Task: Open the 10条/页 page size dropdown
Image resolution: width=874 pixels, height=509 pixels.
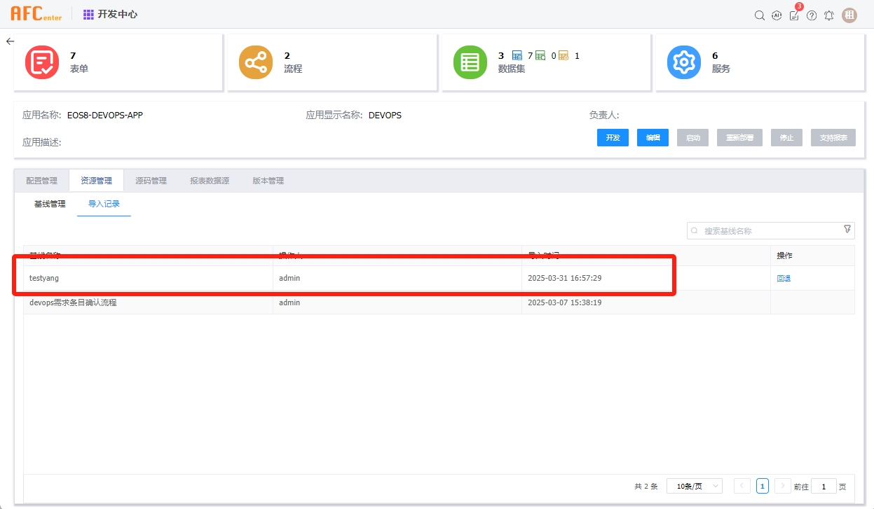Action: pos(694,486)
